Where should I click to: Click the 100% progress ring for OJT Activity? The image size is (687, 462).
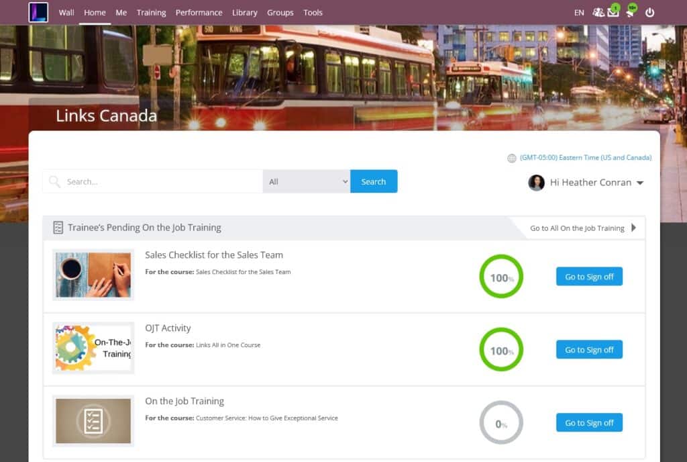(501, 350)
